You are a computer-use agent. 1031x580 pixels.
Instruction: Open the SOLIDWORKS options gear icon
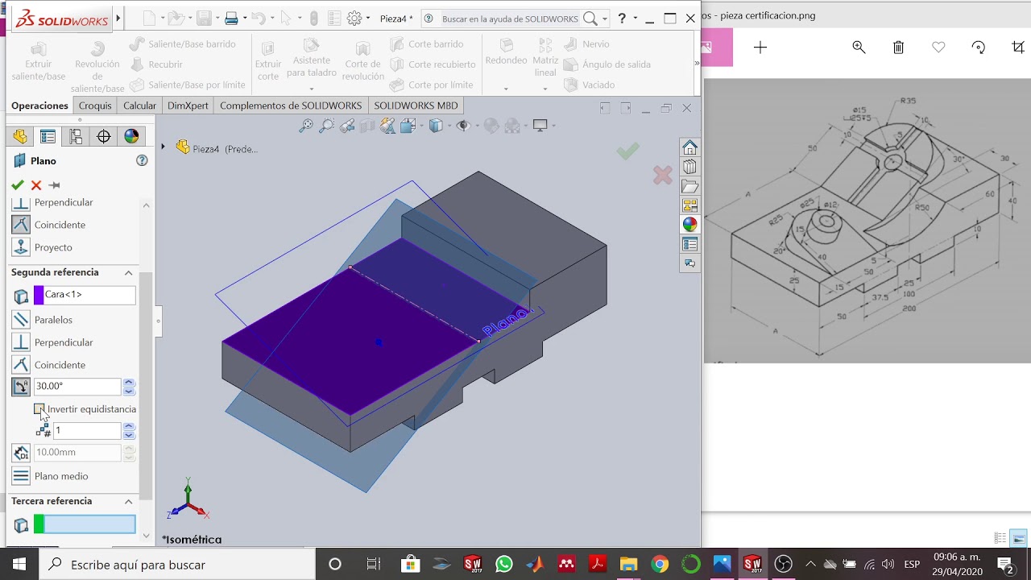point(354,18)
